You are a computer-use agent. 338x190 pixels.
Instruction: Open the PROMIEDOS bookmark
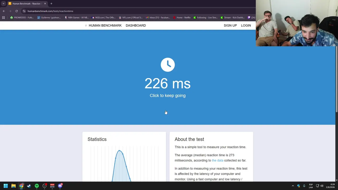[x=22, y=18]
